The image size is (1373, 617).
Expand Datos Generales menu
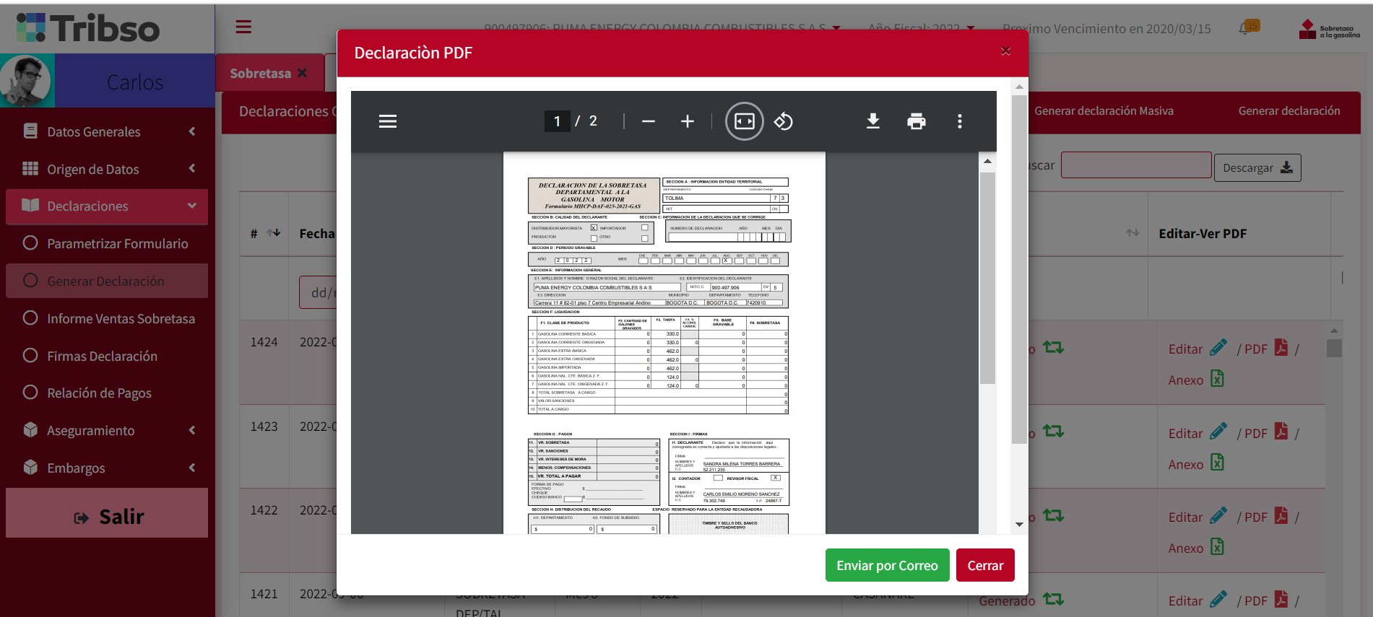pyautogui.click(x=107, y=131)
